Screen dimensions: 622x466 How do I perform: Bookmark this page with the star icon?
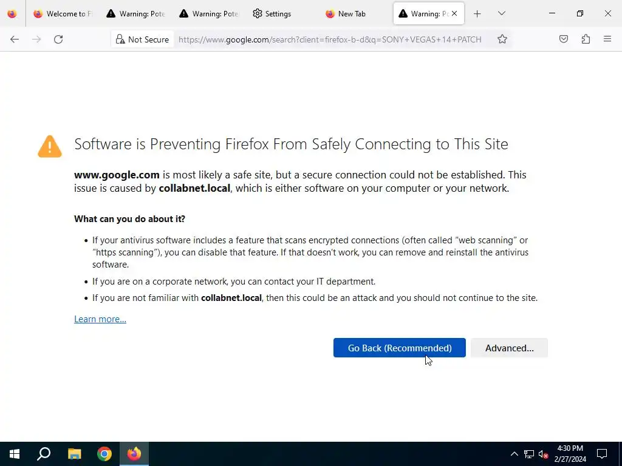click(x=502, y=39)
